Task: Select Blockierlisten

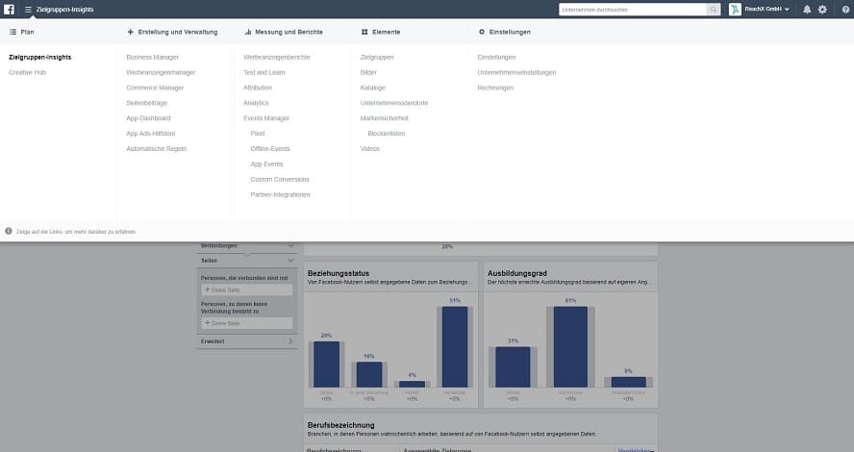Action: pyautogui.click(x=387, y=134)
